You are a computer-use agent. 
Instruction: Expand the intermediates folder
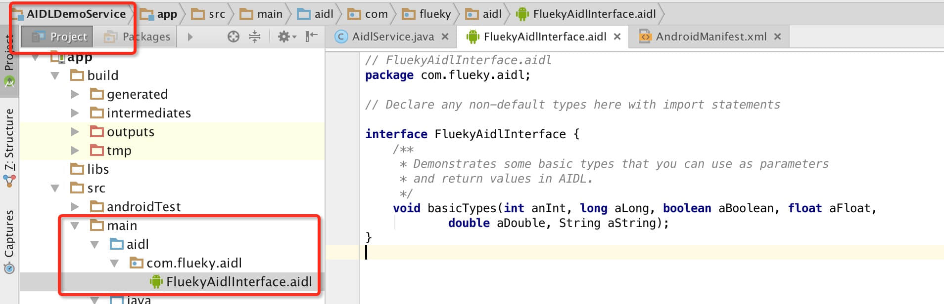(75, 113)
